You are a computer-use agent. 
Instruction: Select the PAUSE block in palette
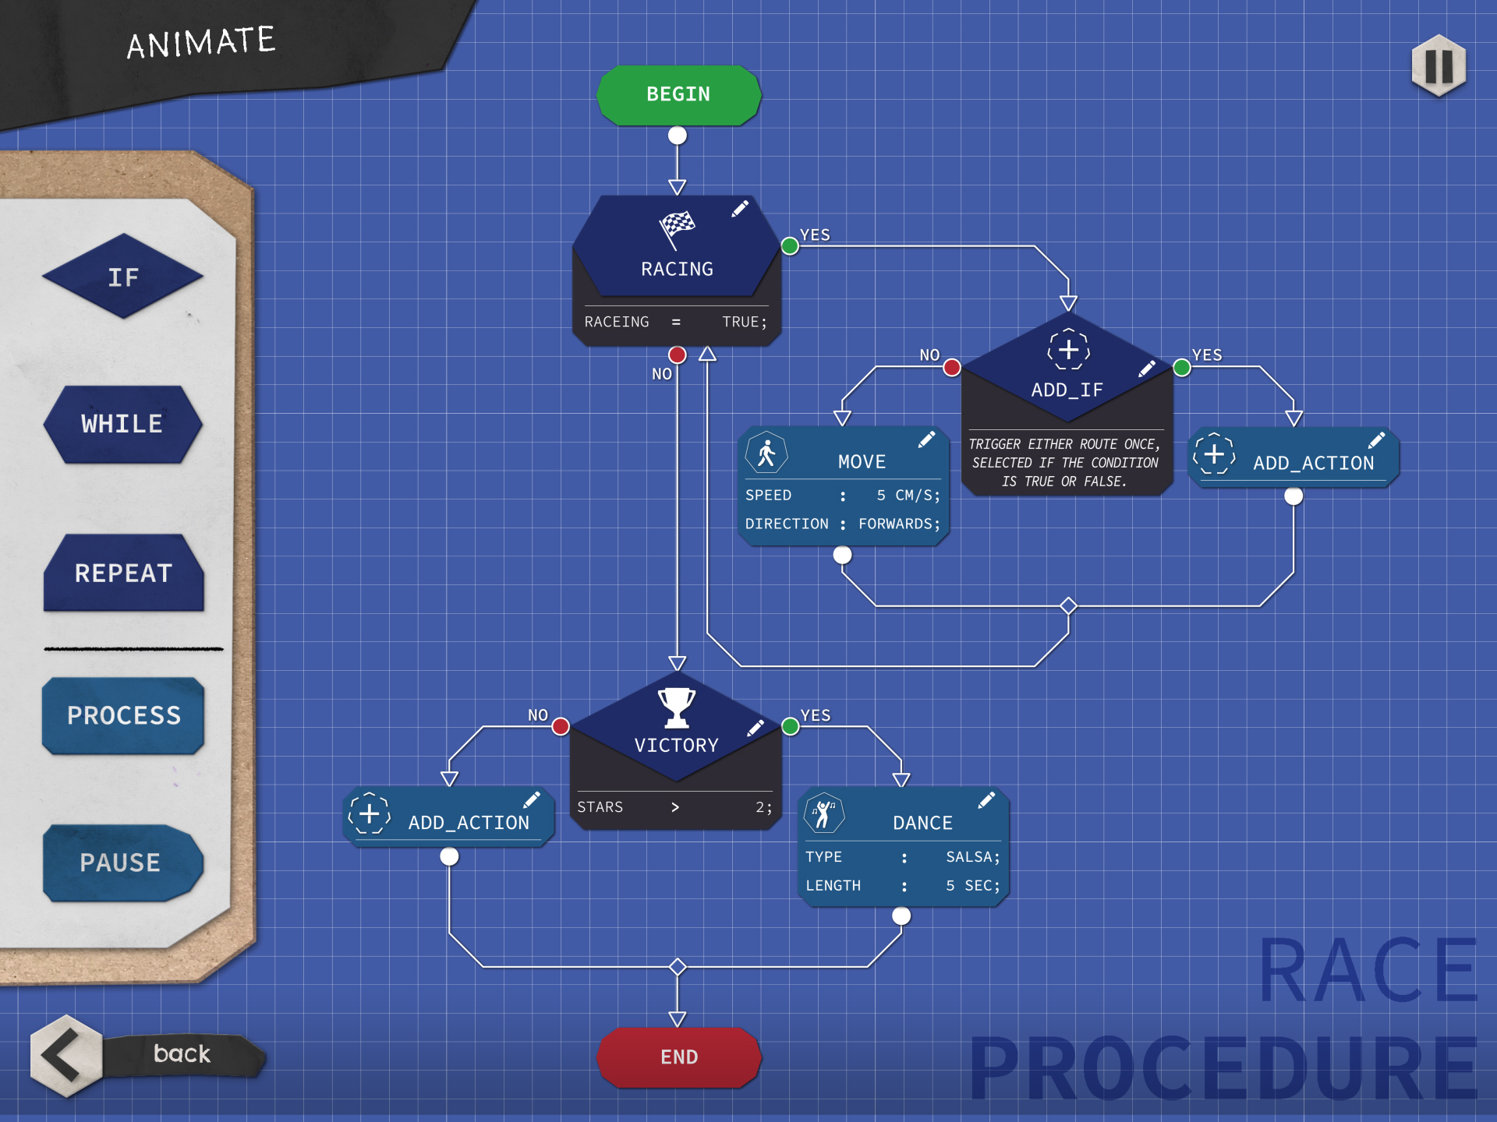pyautogui.click(x=122, y=863)
